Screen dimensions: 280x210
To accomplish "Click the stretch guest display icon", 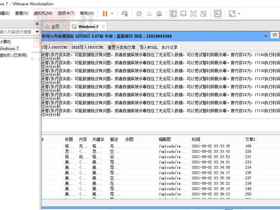I will [x=232, y=13].
